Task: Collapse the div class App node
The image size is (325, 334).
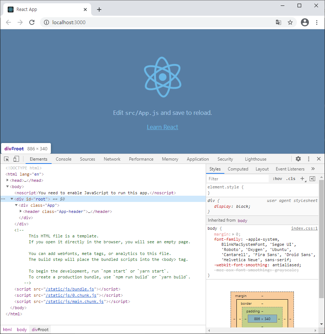Action: tap(16, 205)
